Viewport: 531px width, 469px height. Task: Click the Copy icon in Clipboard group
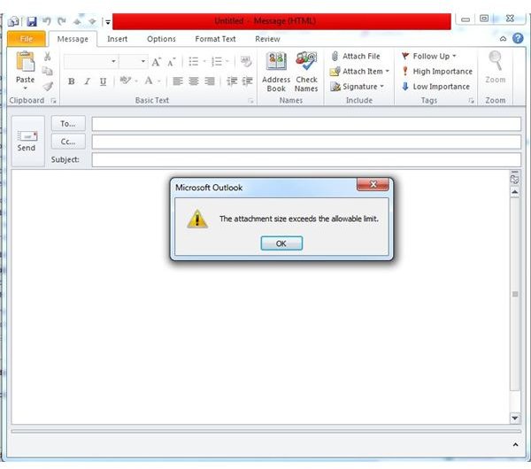click(48, 71)
